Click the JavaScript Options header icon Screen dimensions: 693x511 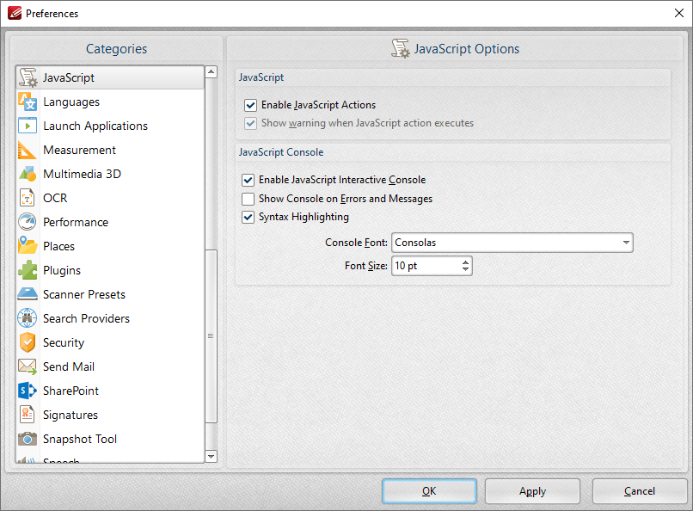(x=401, y=49)
